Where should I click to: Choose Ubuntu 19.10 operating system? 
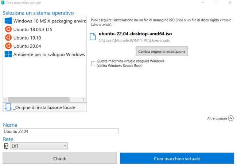[x=45, y=38]
